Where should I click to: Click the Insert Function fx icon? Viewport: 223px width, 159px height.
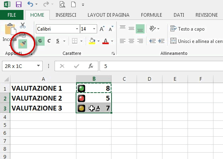tap(91, 66)
